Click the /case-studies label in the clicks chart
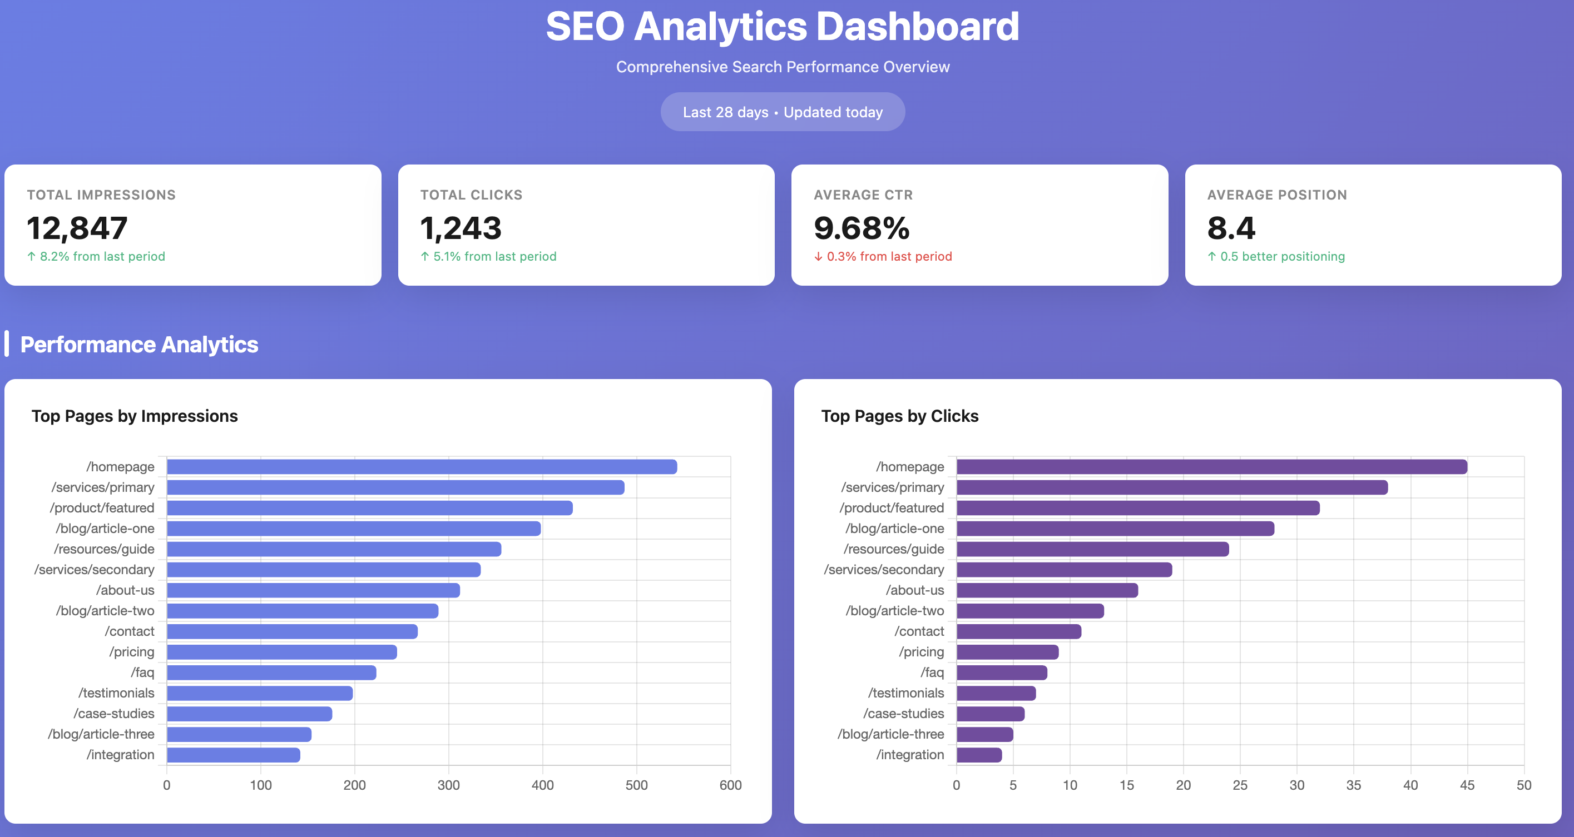 point(904,713)
